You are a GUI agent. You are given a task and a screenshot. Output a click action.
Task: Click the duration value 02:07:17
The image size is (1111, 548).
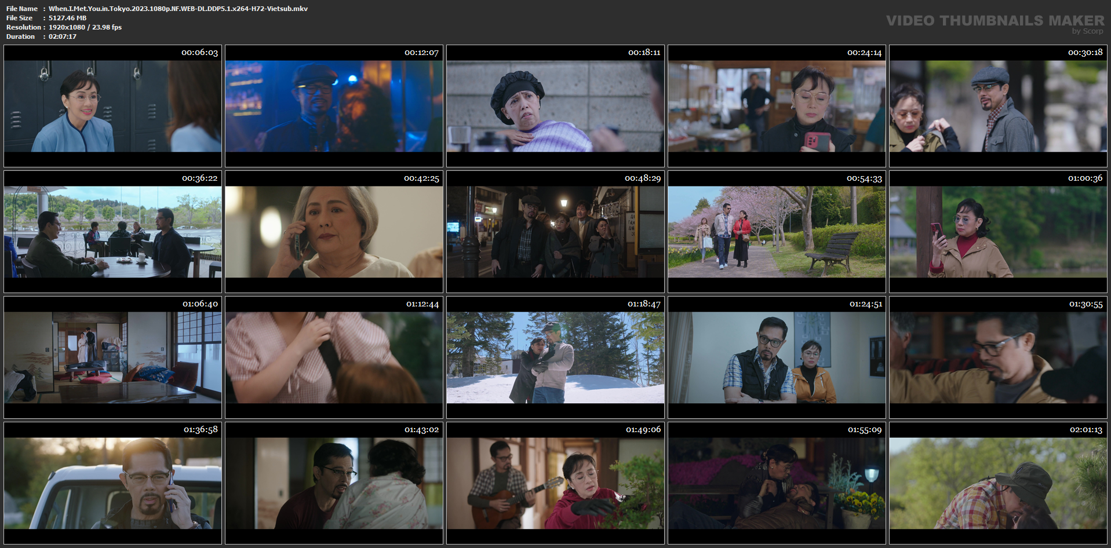click(x=63, y=36)
